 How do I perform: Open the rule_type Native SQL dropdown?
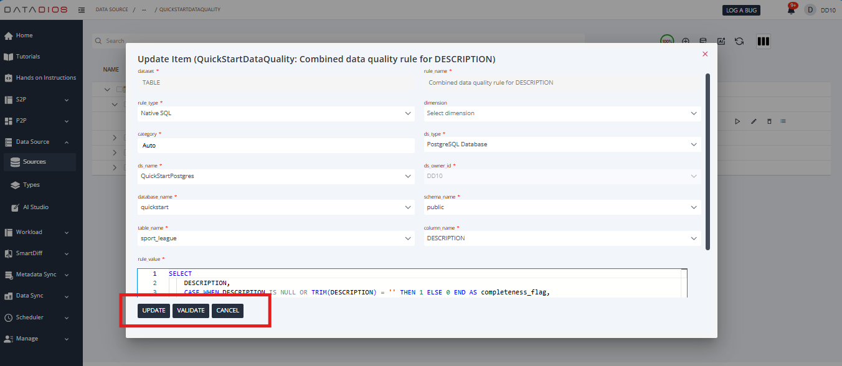point(276,113)
